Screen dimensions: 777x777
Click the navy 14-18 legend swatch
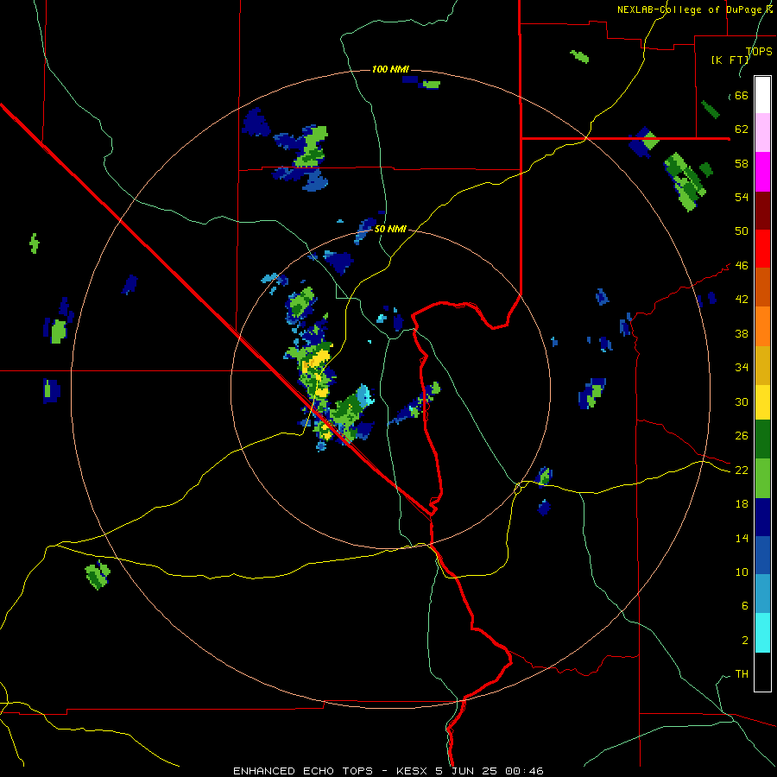click(762, 517)
